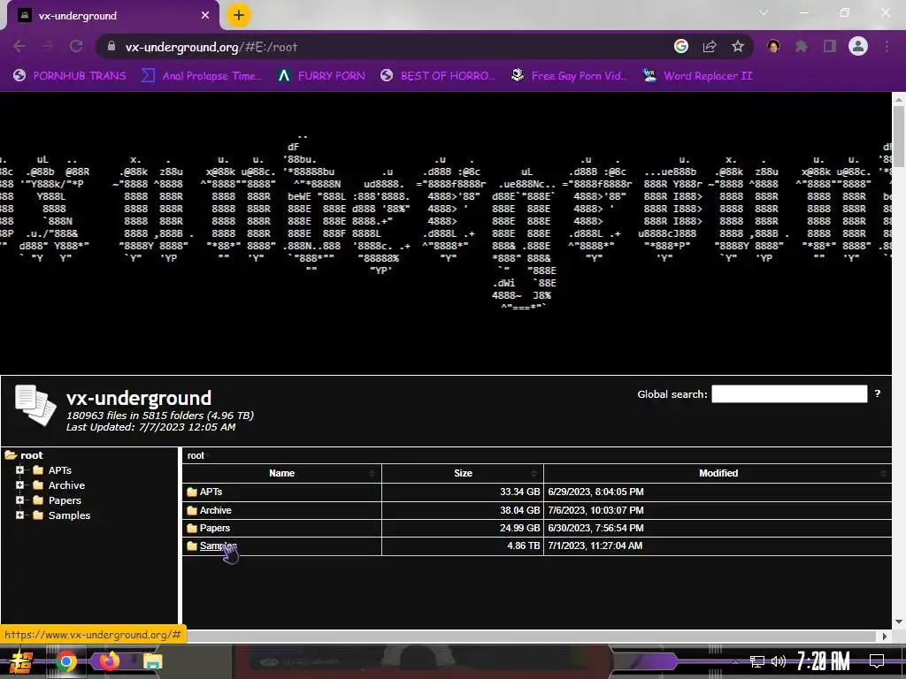Expand the Archive tree node
906x679 pixels.
pos(19,485)
